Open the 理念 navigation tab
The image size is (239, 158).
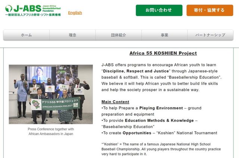[72, 35]
